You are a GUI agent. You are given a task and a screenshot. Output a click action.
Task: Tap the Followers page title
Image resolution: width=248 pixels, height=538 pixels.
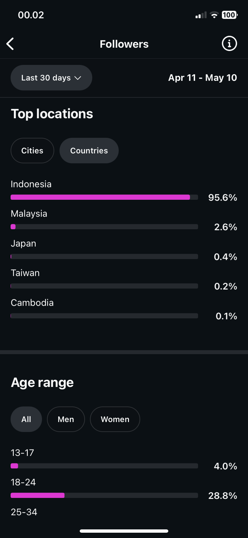(x=124, y=44)
